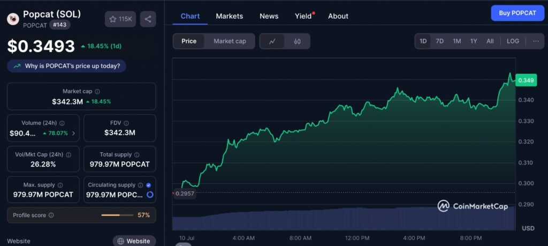
Task: Click the 4:00 AM axis label
Action: (243, 238)
